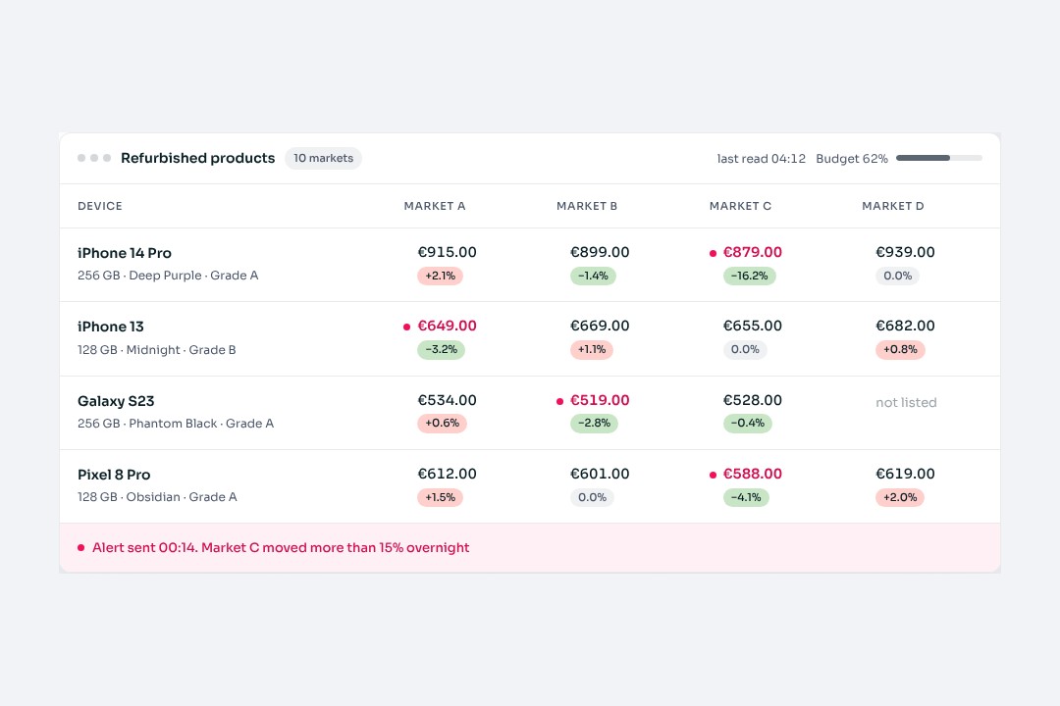This screenshot has height=706, width=1060.
Task: Click the +2.1% change badge
Action: (440, 276)
